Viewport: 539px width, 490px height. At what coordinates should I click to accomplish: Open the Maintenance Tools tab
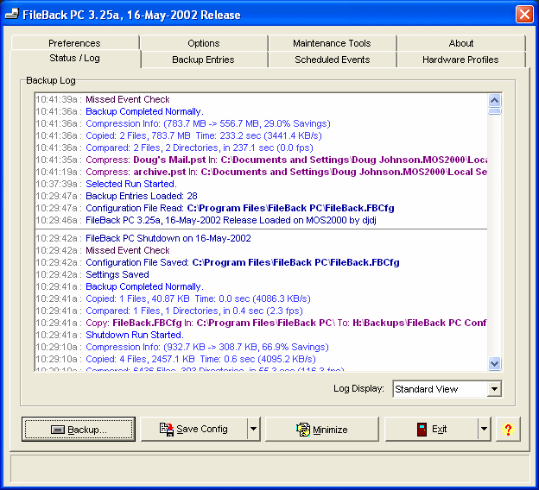pos(332,43)
